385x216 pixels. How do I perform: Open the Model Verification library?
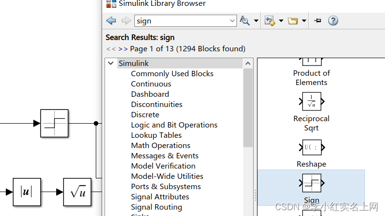(163, 166)
